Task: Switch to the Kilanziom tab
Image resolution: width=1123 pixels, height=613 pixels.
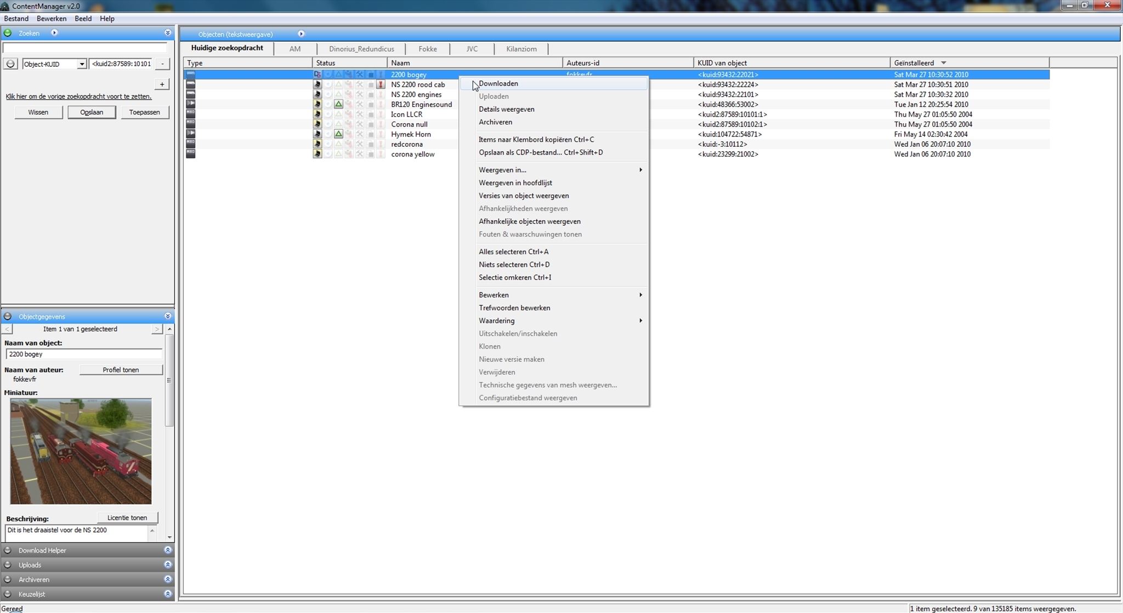Action: 521,49
